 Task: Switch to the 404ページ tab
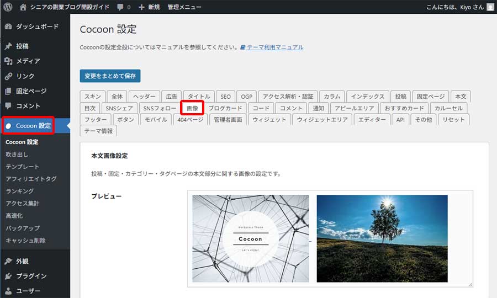coord(191,119)
